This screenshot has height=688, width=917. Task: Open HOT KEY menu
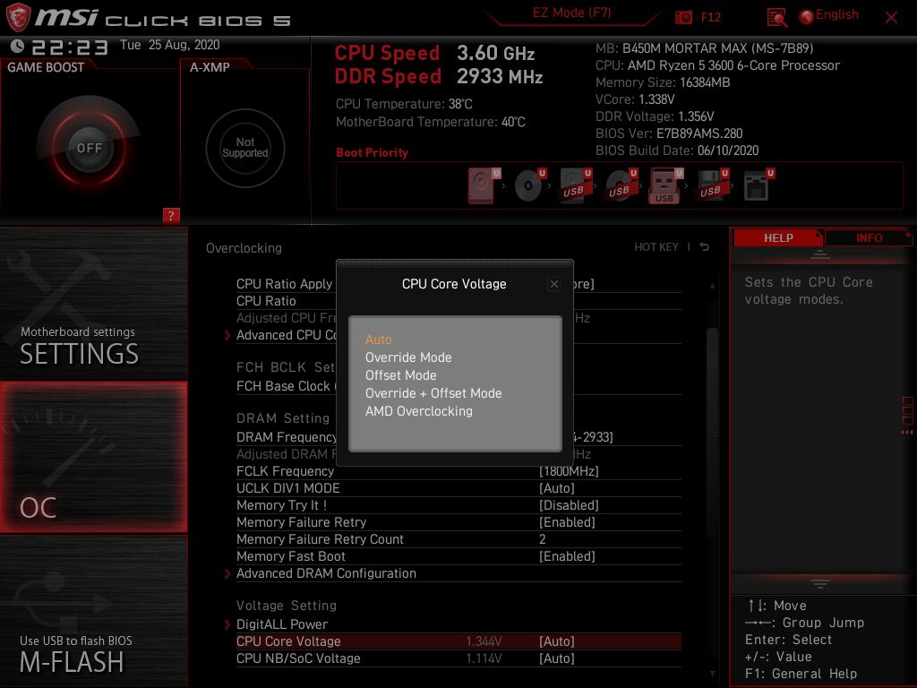coord(656,247)
